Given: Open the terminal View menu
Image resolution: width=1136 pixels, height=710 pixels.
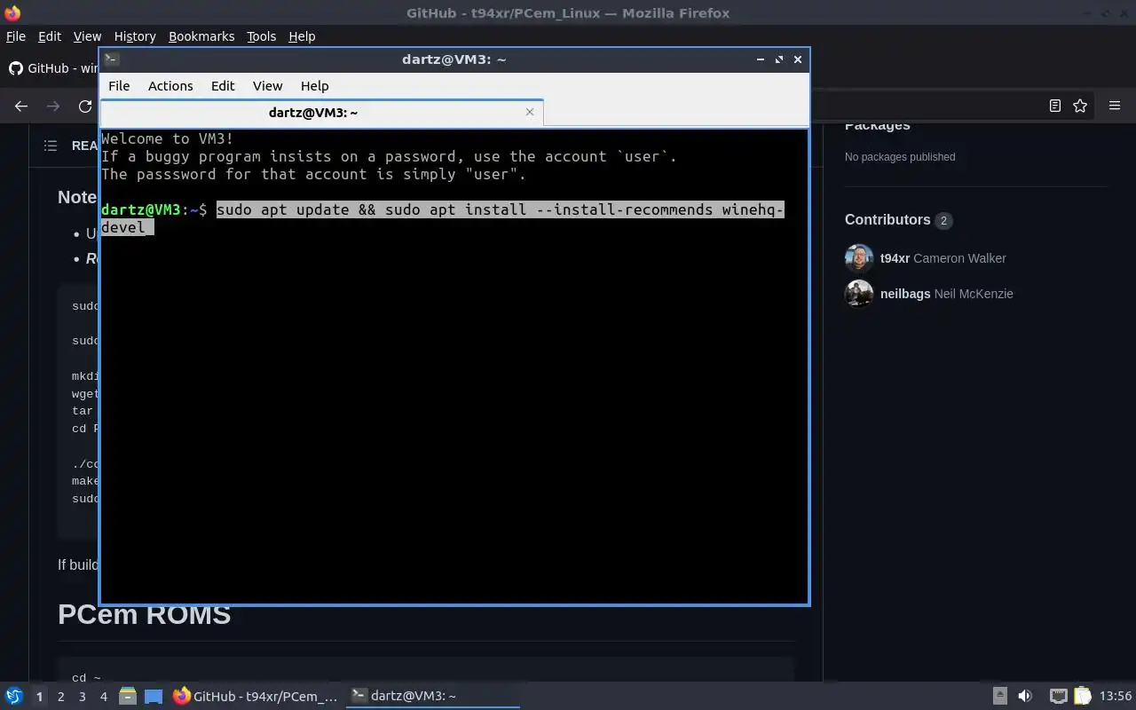Looking at the screenshot, I should coord(267,86).
